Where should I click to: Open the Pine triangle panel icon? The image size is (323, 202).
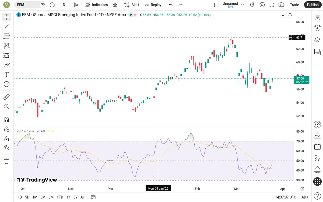(x=317, y=135)
